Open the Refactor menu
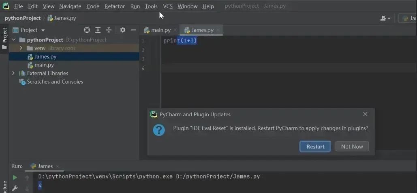 115,6
